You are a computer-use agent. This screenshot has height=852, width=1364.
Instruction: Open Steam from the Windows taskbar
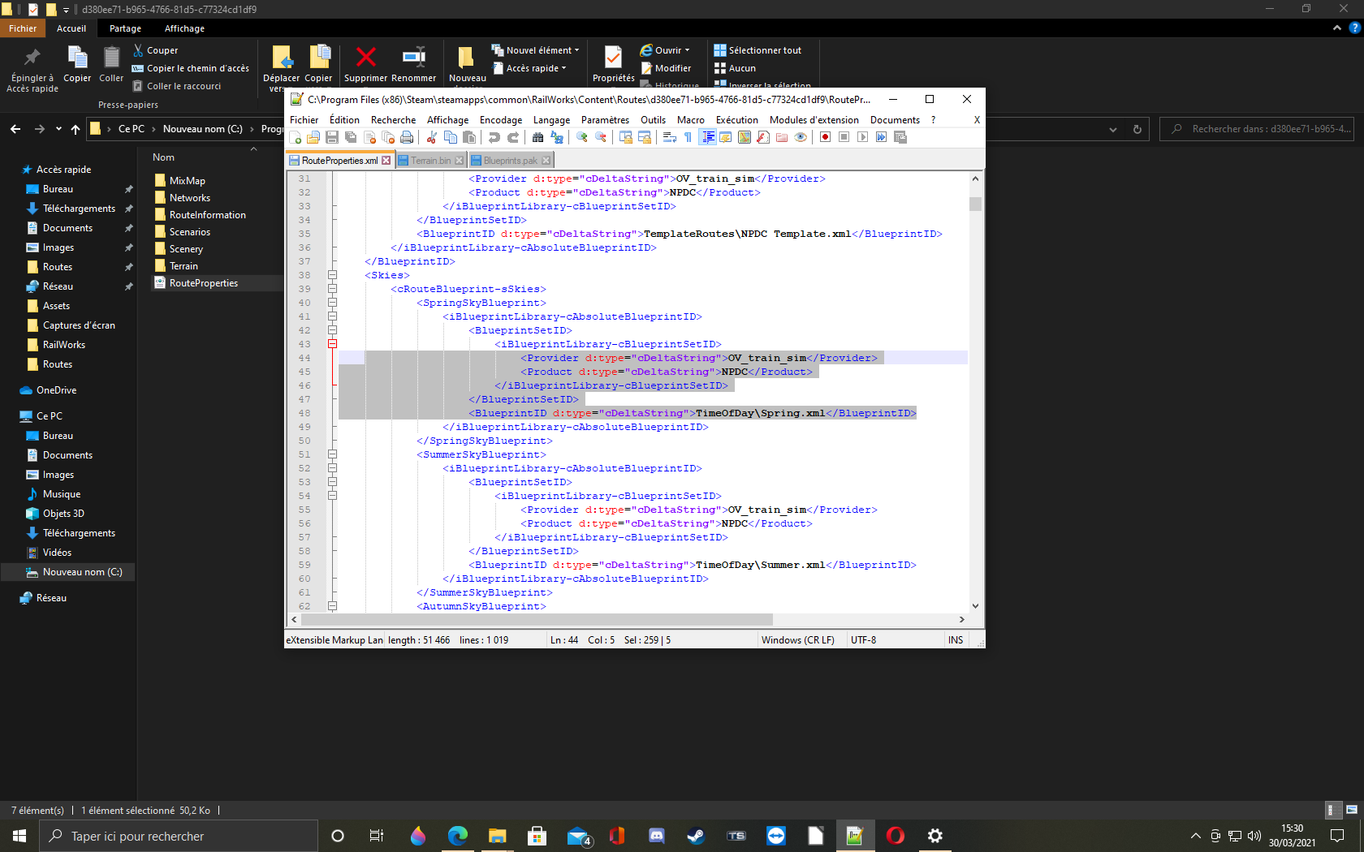pyautogui.click(x=696, y=836)
